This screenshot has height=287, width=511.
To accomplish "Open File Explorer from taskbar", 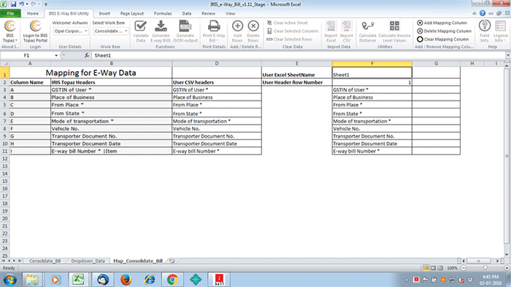I will click(x=32, y=280).
